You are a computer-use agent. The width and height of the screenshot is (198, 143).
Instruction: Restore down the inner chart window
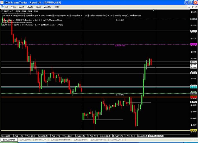point(193,7)
